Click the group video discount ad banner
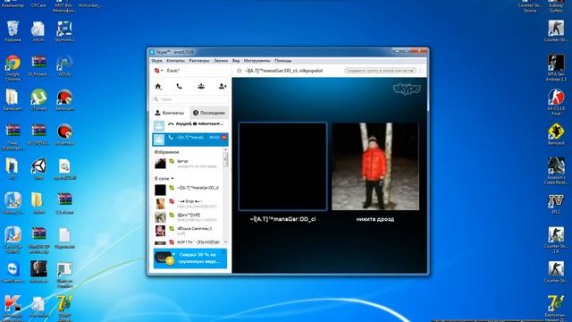Image resolution: width=572 pixels, height=322 pixels. pyautogui.click(x=190, y=258)
